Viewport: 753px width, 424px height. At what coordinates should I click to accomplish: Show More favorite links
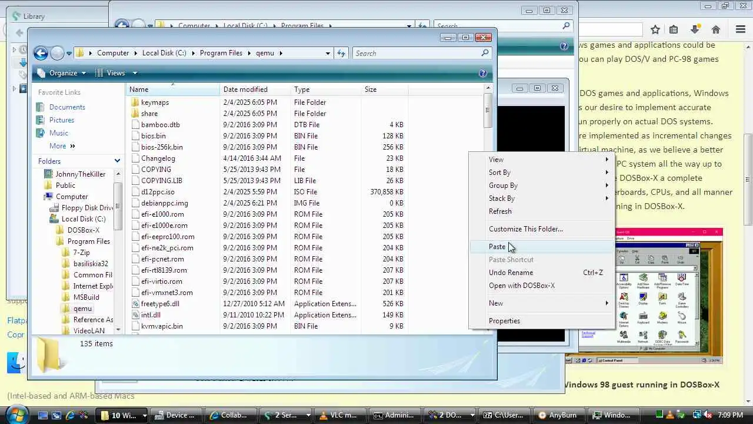[62, 146]
